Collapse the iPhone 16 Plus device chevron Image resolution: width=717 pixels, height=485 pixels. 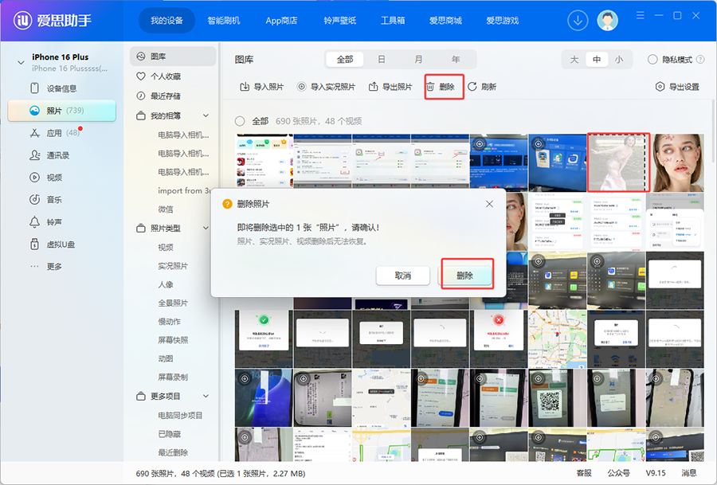(x=21, y=63)
